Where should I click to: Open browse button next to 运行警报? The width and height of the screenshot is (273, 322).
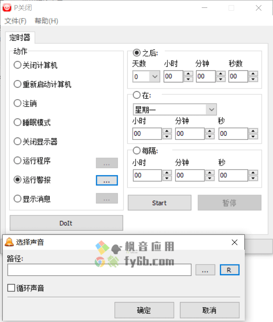click(107, 180)
